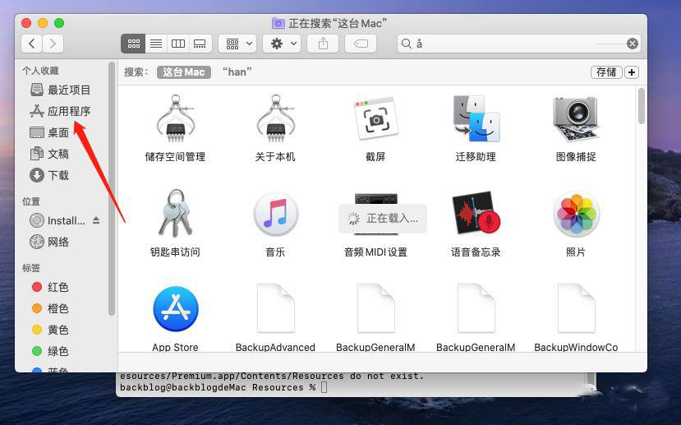Launch the 音乐 app icon
The width and height of the screenshot is (681, 425).
[275, 215]
